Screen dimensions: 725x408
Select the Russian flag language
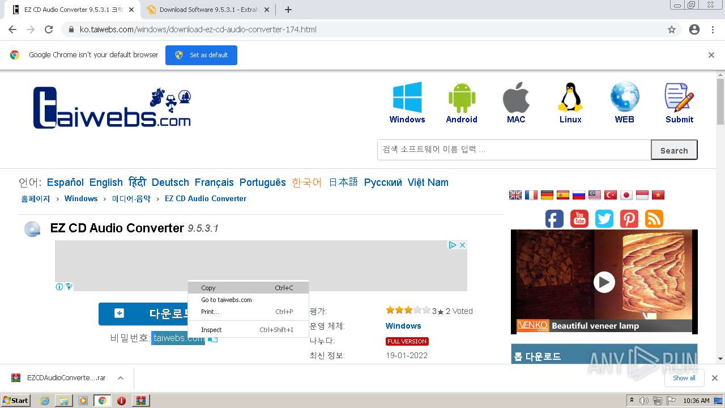(x=579, y=195)
